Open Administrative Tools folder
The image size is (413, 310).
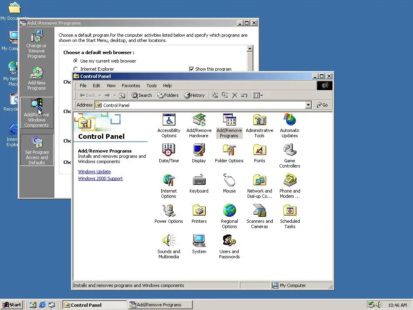[x=259, y=126]
